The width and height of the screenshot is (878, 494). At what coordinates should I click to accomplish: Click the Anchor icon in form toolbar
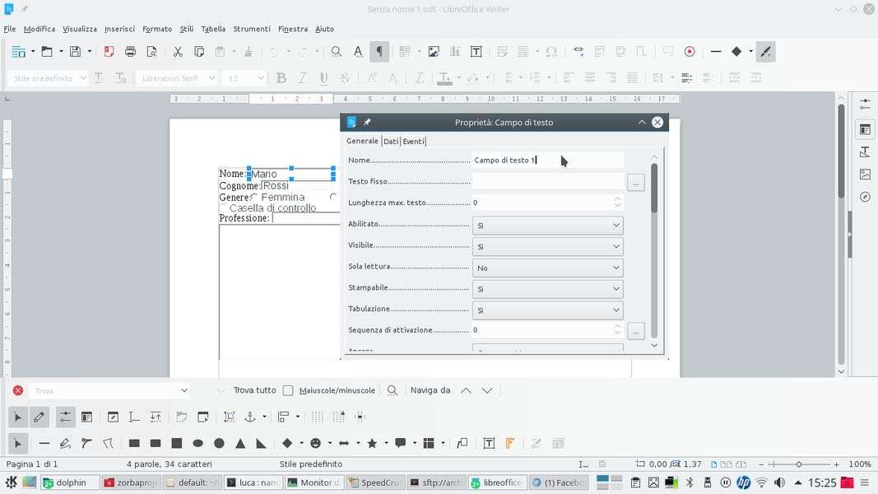(x=250, y=417)
